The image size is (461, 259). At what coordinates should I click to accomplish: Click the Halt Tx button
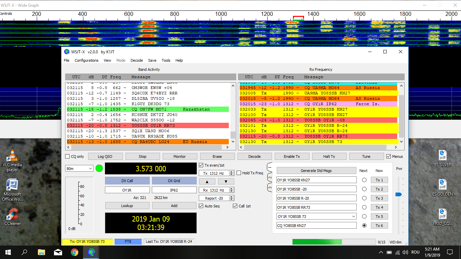pyautogui.click(x=329, y=156)
